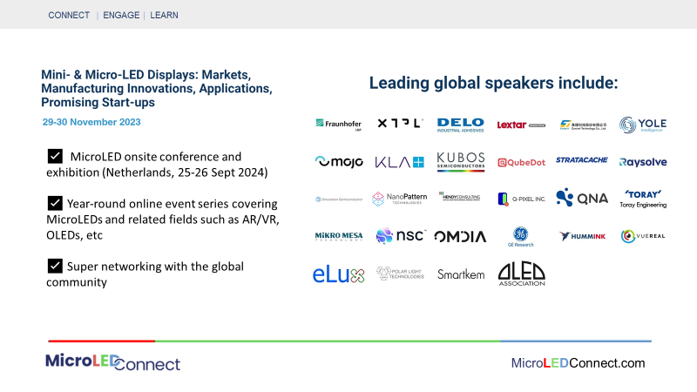697x392 pixels.
Task: Click the DELO Industrial Adhesives logo
Action: [461, 125]
